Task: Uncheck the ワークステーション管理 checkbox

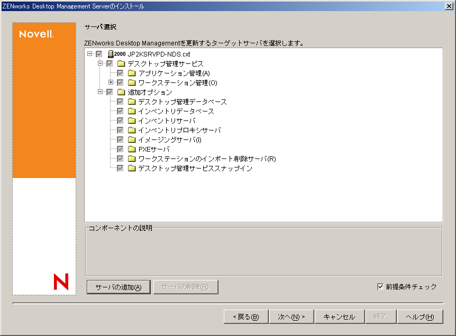Action: point(119,82)
